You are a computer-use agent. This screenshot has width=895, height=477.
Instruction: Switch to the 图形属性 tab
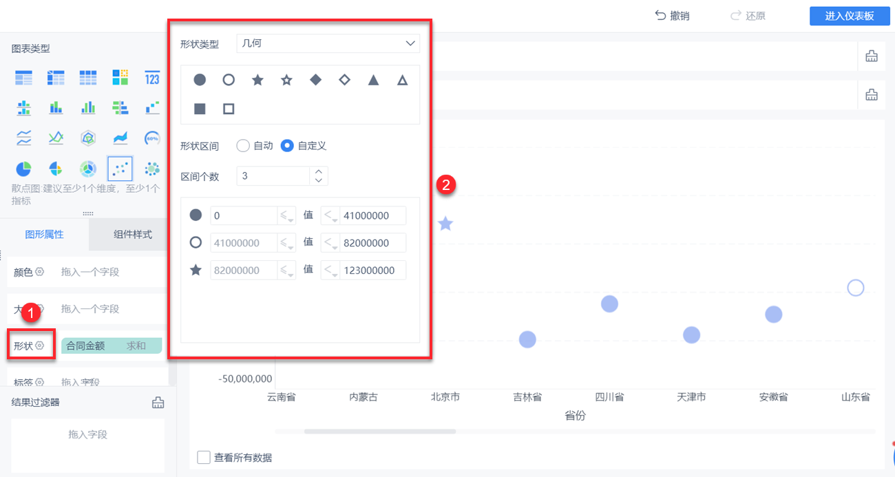pos(44,234)
